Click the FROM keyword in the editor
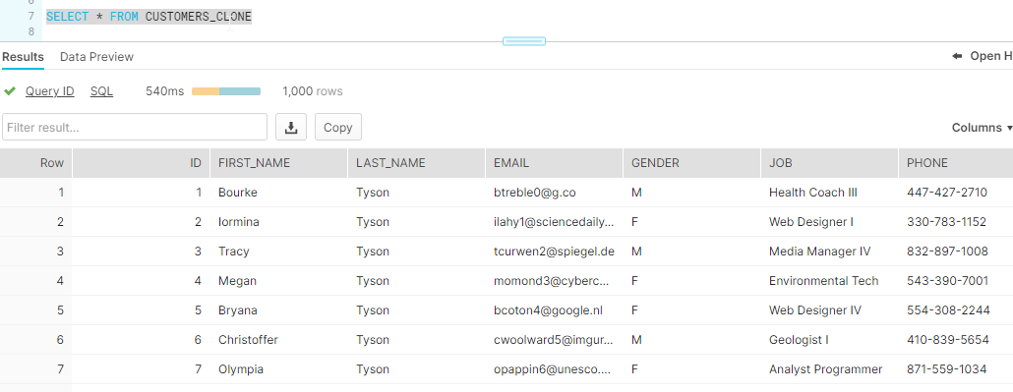This screenshot has width=1013, height=392. click(x=124, y=17)
